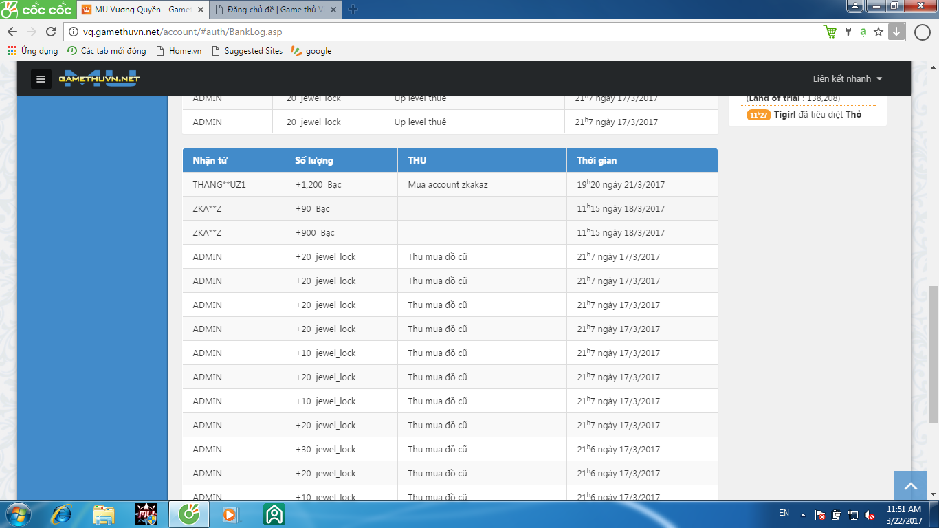Open the Các tab mới đóng bookmark

coord(107,51)
